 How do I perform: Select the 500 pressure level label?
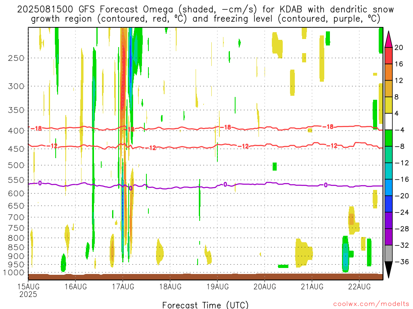pos(16,165)
